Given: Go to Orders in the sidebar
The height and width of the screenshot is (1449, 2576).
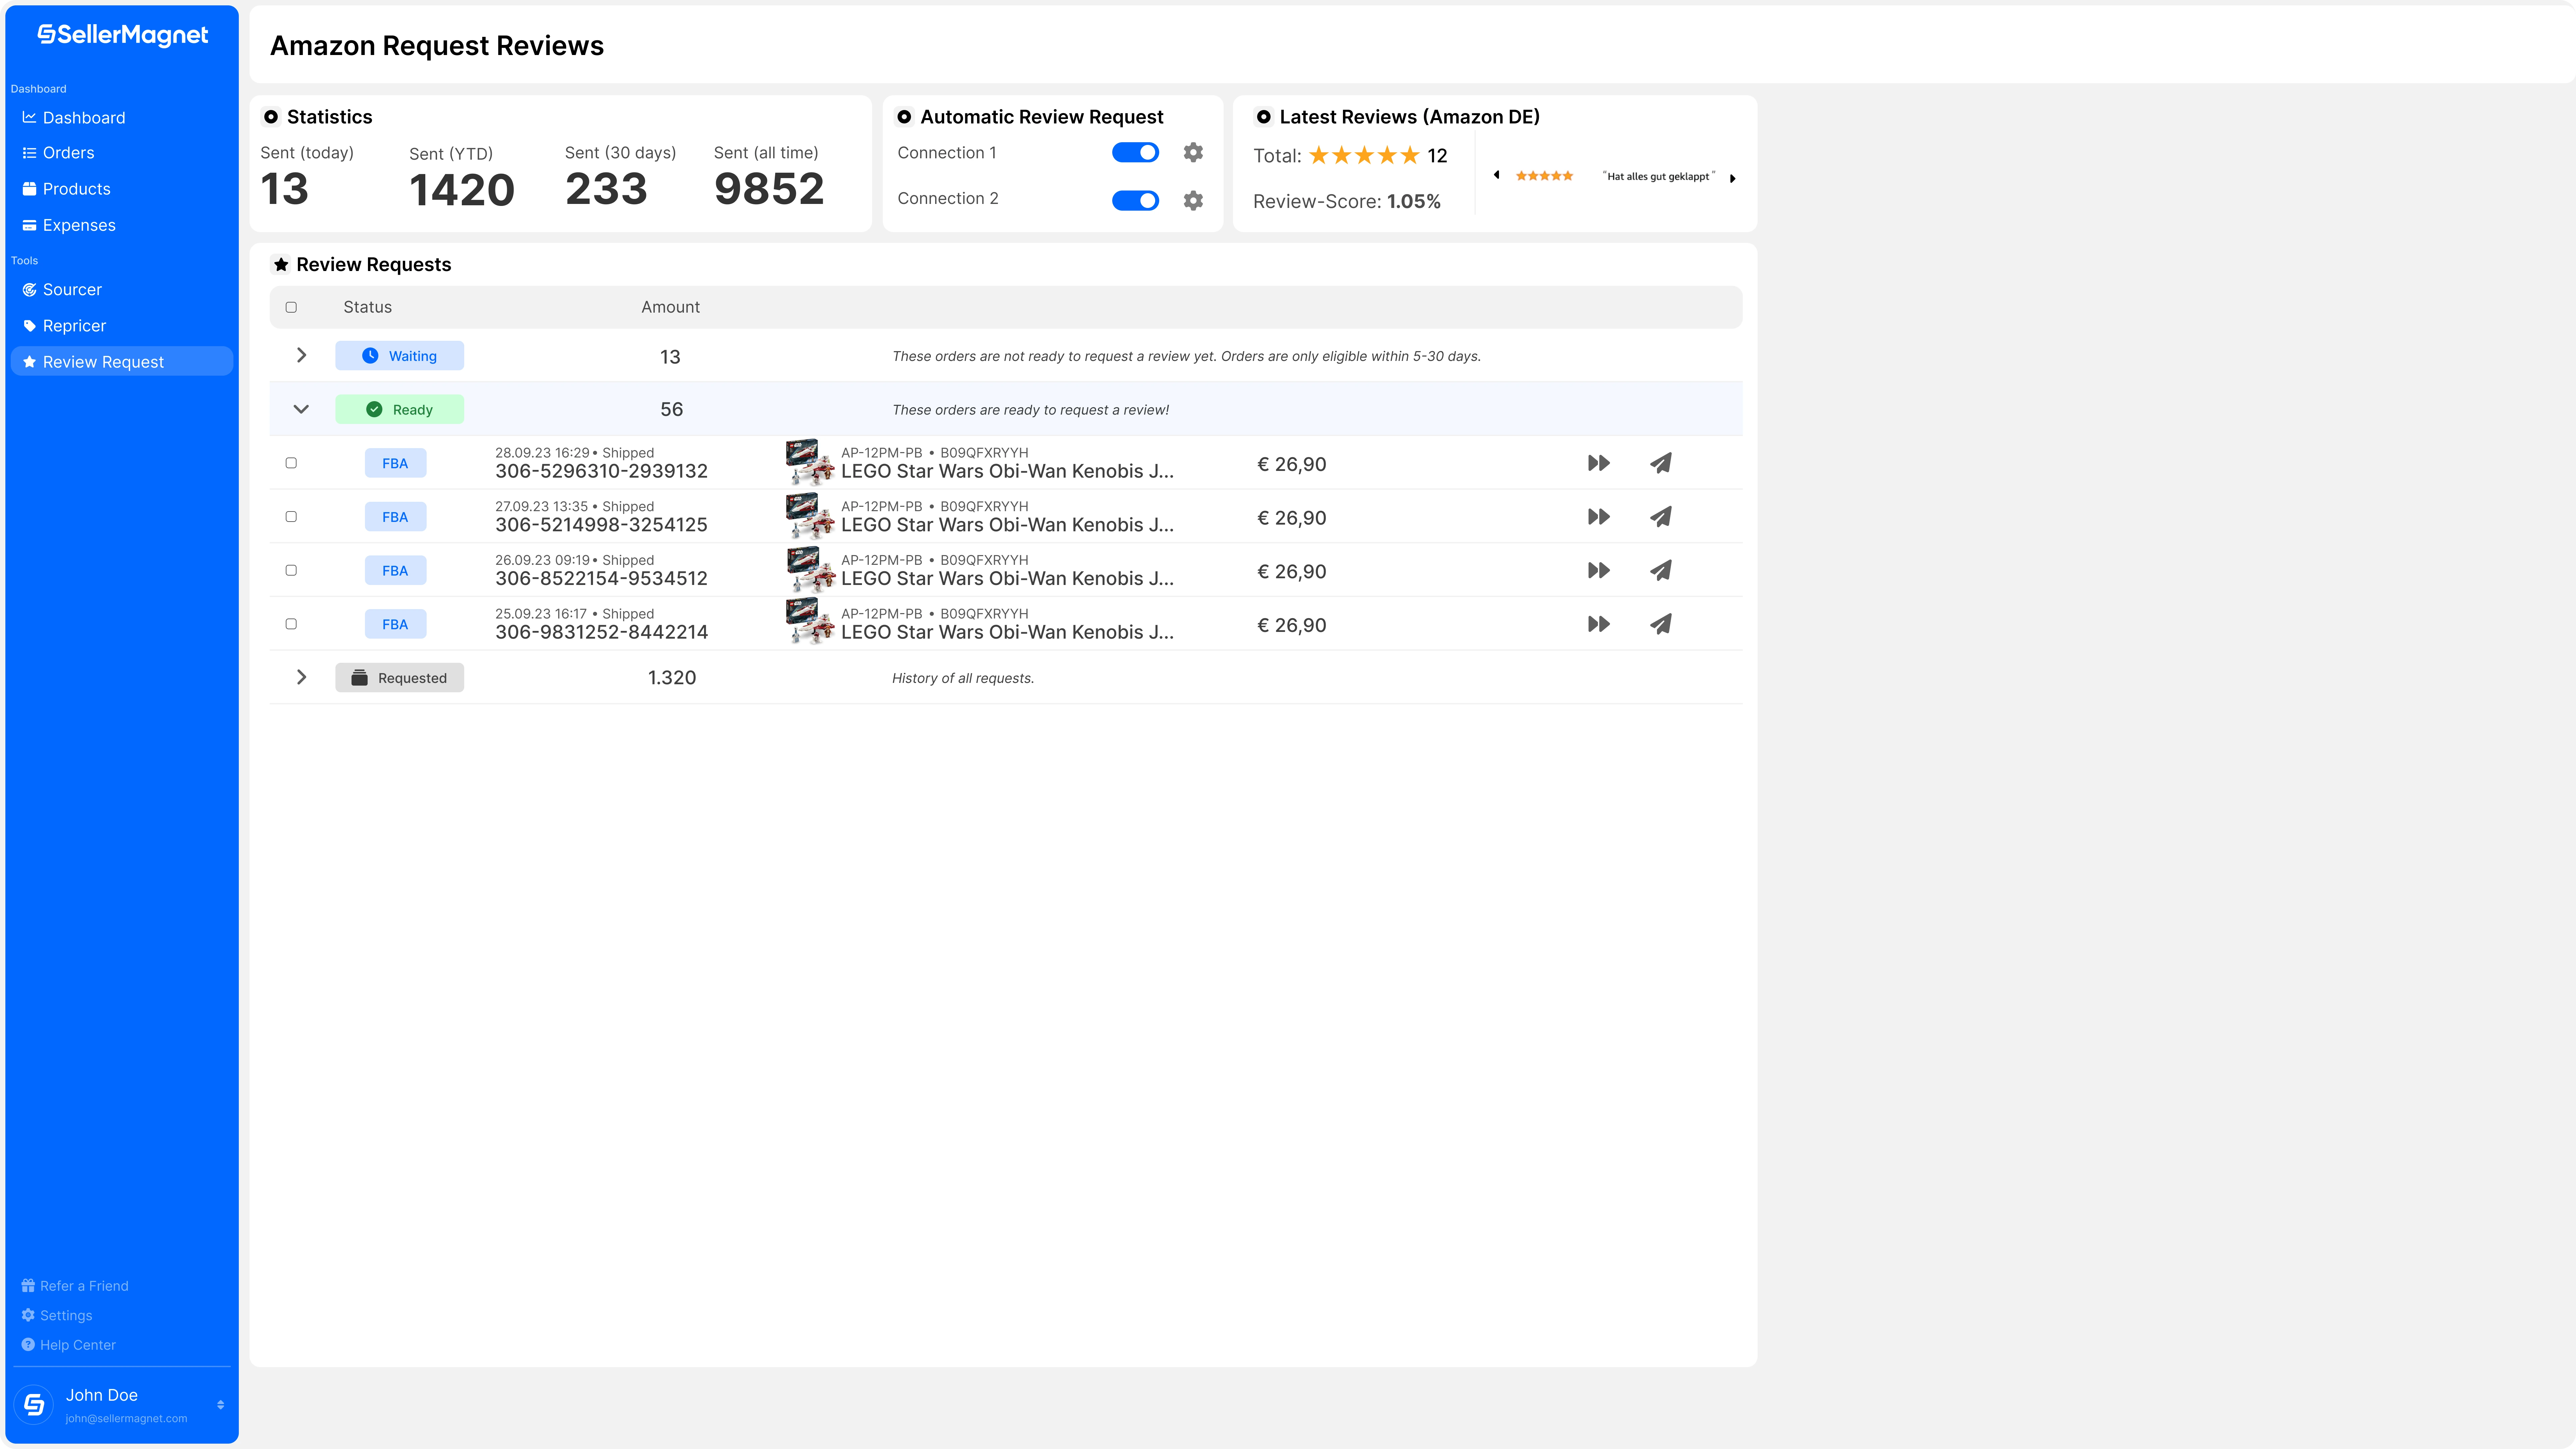Looking at the screenshot, I should click(x=68, y=153).
